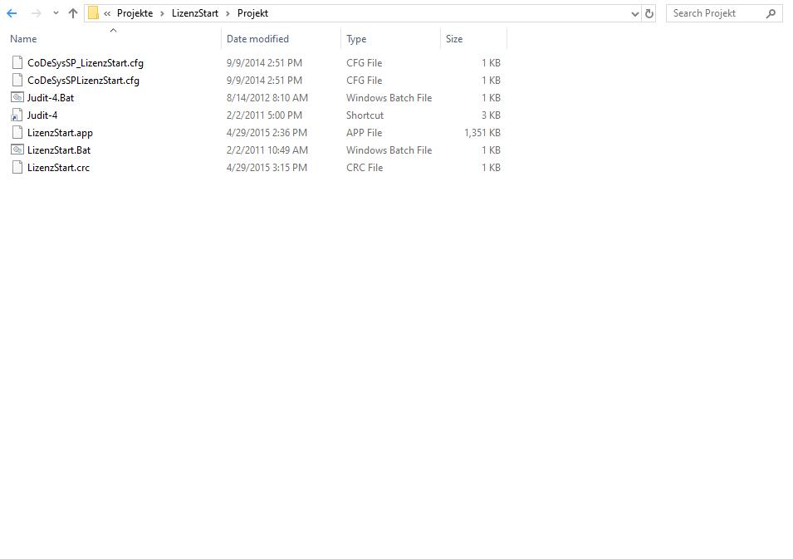Click the Projekt breadcrumb segment
793x559 pixels.
pos(252,13)
